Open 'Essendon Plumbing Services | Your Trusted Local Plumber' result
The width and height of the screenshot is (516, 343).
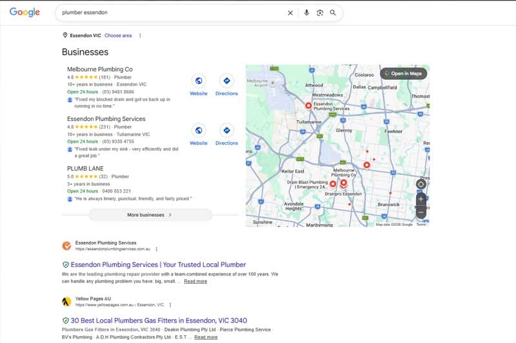pos(158,264)
